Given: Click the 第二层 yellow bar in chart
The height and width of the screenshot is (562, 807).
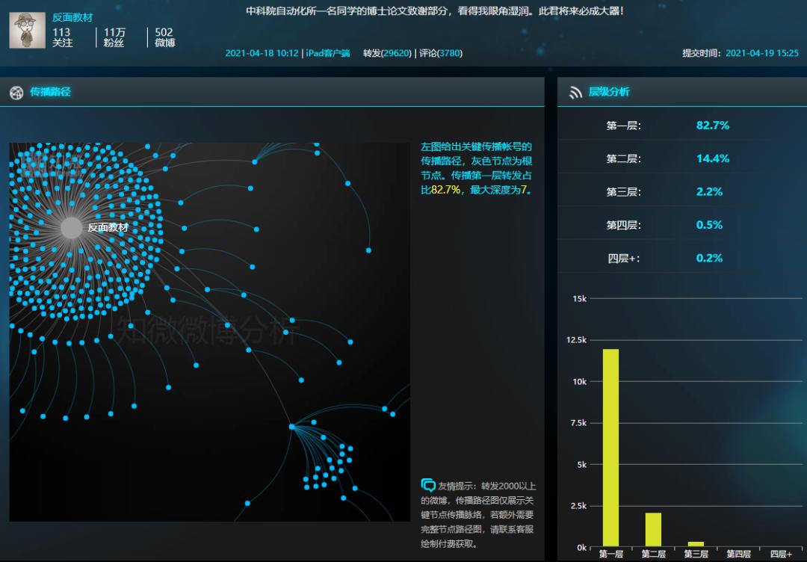Looking at the screenshot, I should pos(653,530).
